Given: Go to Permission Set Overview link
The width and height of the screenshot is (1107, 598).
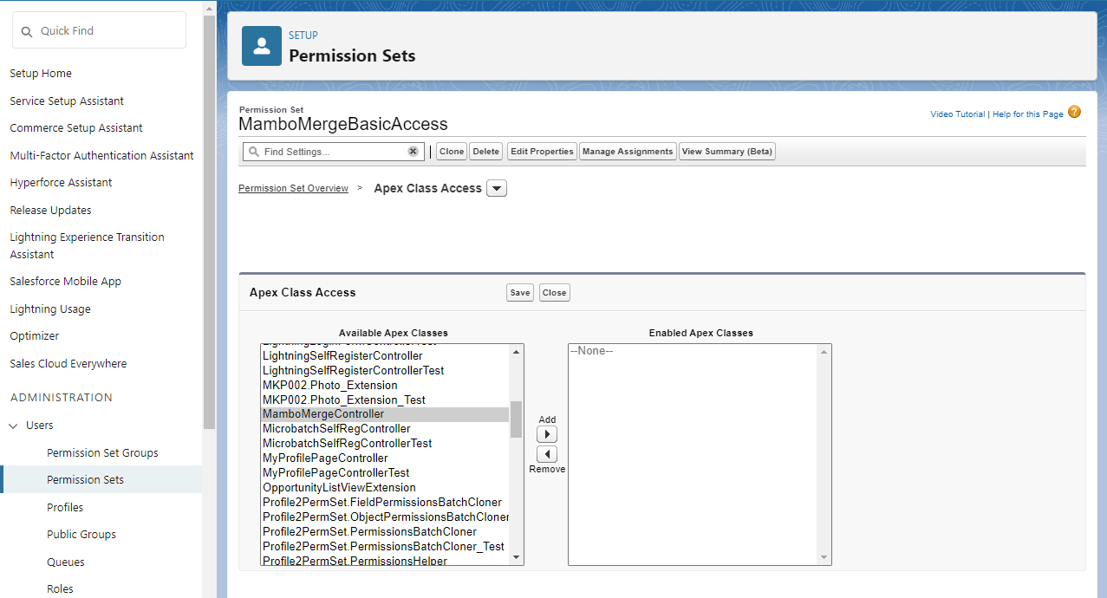Looking at the screenshot, I should (x=293, y=188).
